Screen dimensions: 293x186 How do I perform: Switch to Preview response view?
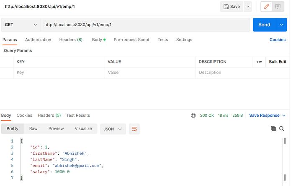[56, 128]
